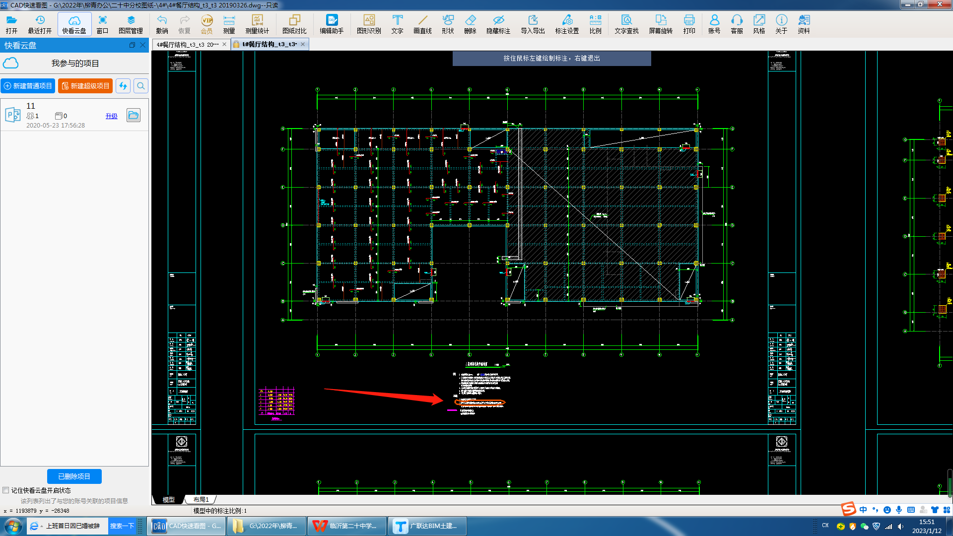
Task: Open the Windows Start menu
Action: point(13,526)
